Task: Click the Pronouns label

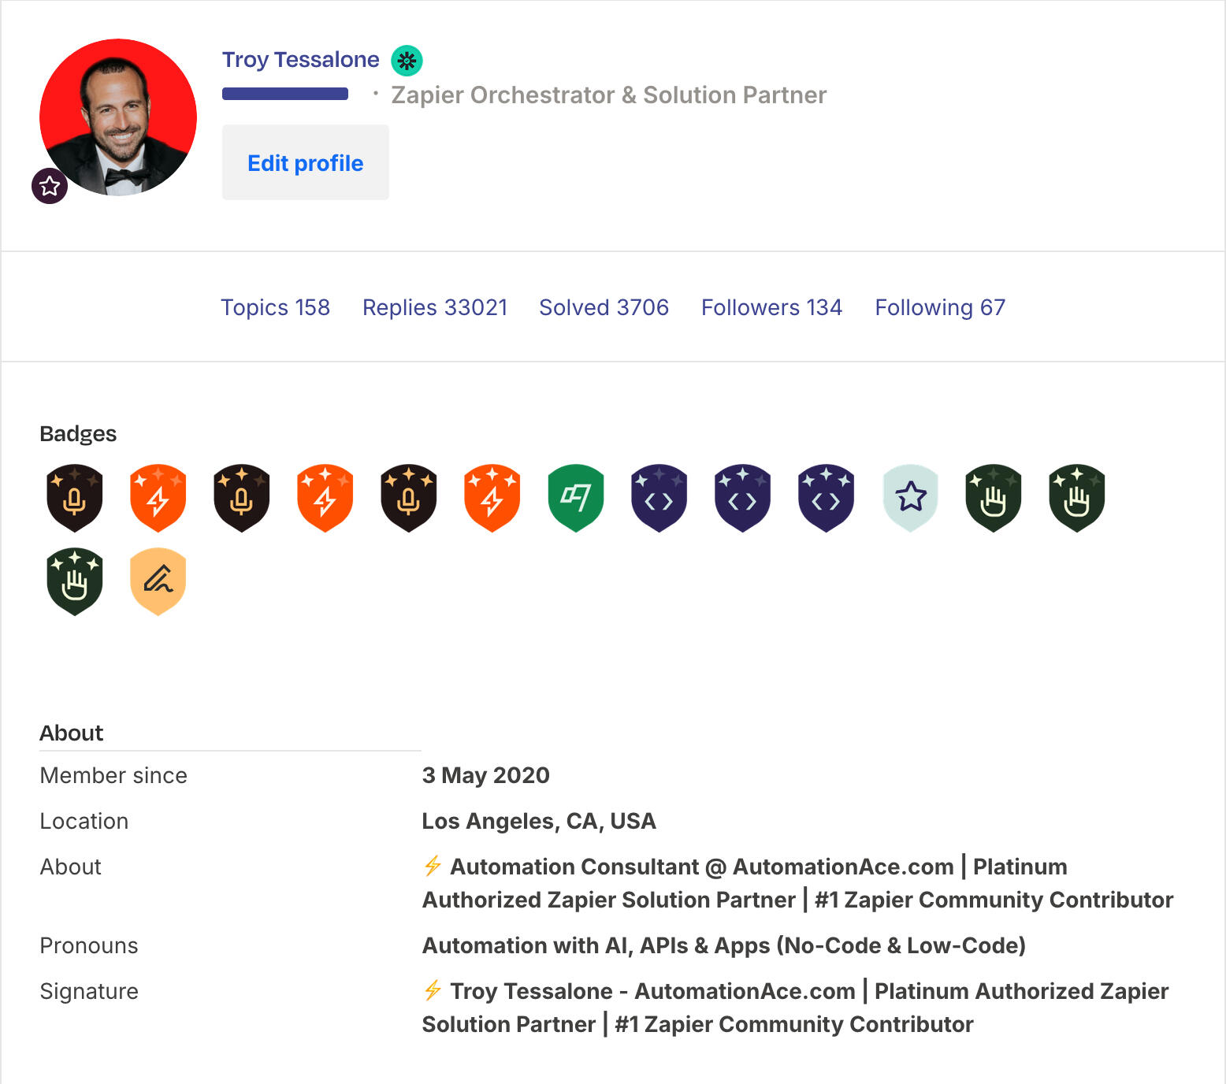Action: pos(89,945)
